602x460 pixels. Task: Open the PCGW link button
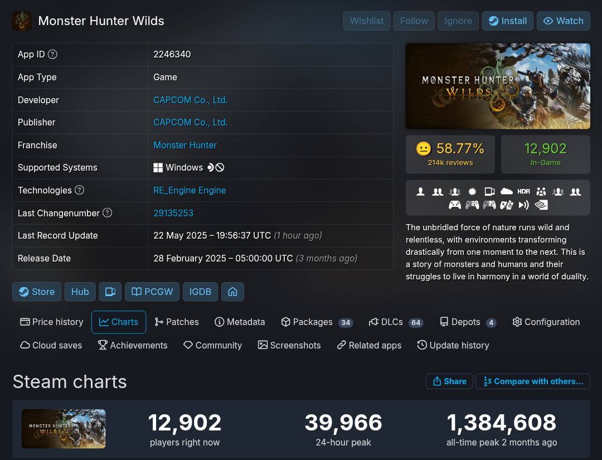pyautogui.click(x=152, y=292)
